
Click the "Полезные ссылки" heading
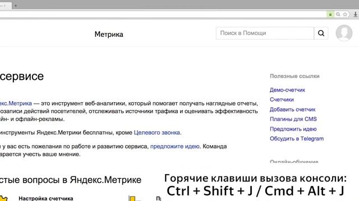(294, 76)
